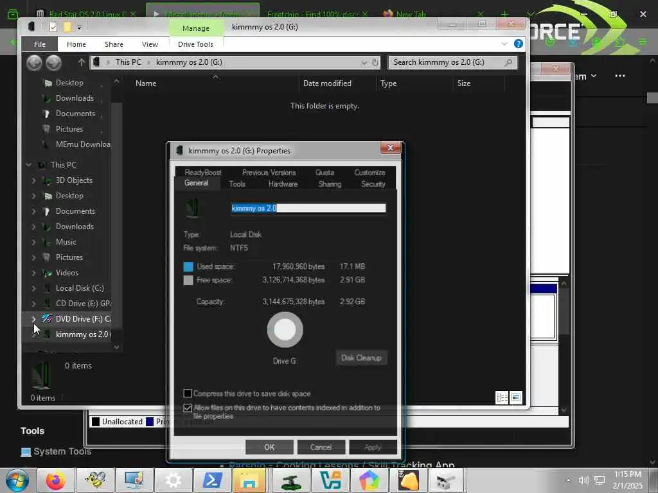
Task: Launch PowerShell from the taskbar
Action: [212, 480]
